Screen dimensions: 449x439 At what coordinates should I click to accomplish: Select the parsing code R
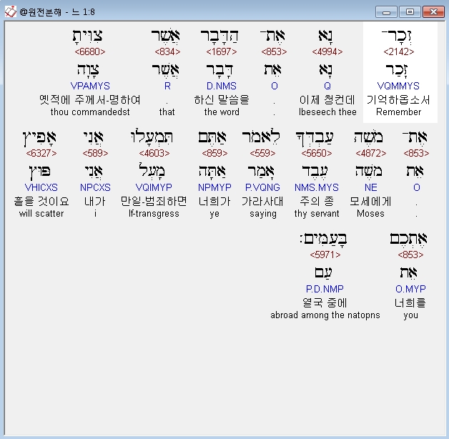(x=167, y=86)
